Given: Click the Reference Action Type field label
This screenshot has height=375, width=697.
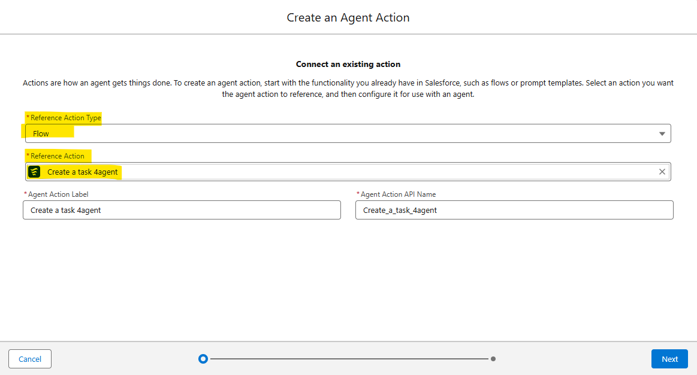Looking at the screenshot, I should pyautogui.click(x=65, y=118).
